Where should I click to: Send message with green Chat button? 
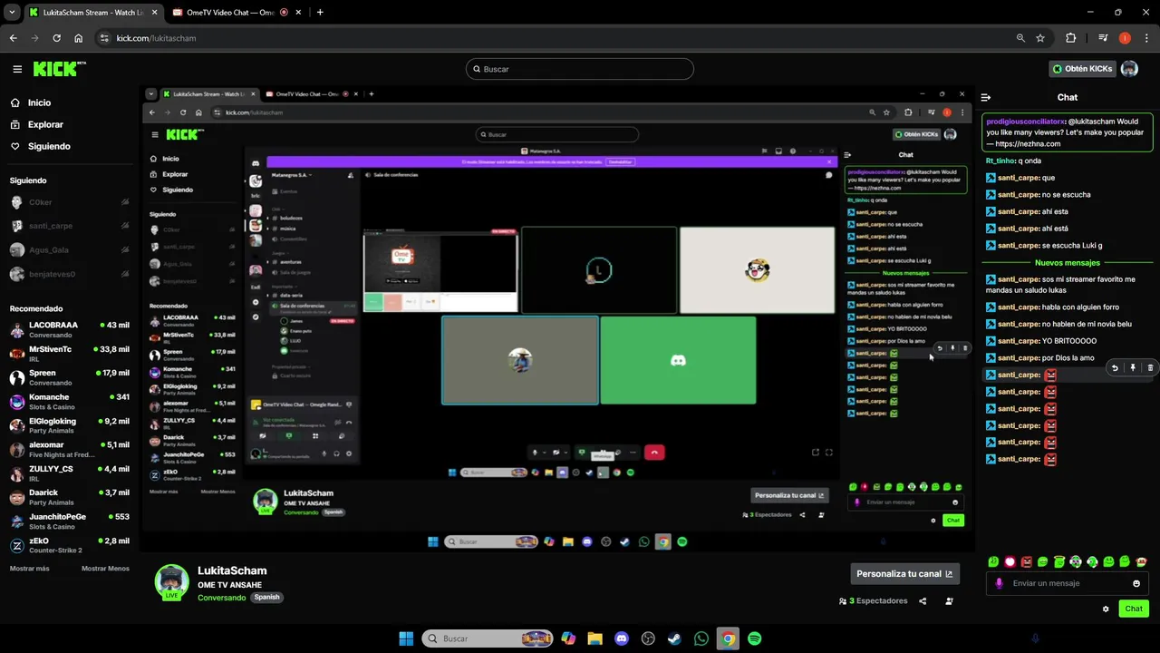(x=1134, y=609)
